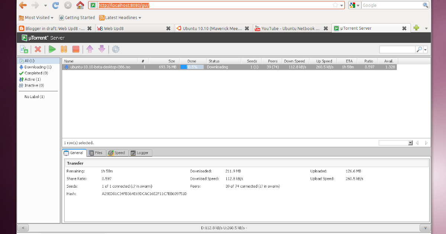Screen dimensions: 446x234
Task: Switch to the Blogger in draft tab
Action: pyautogui.click(x=55, y=28)
